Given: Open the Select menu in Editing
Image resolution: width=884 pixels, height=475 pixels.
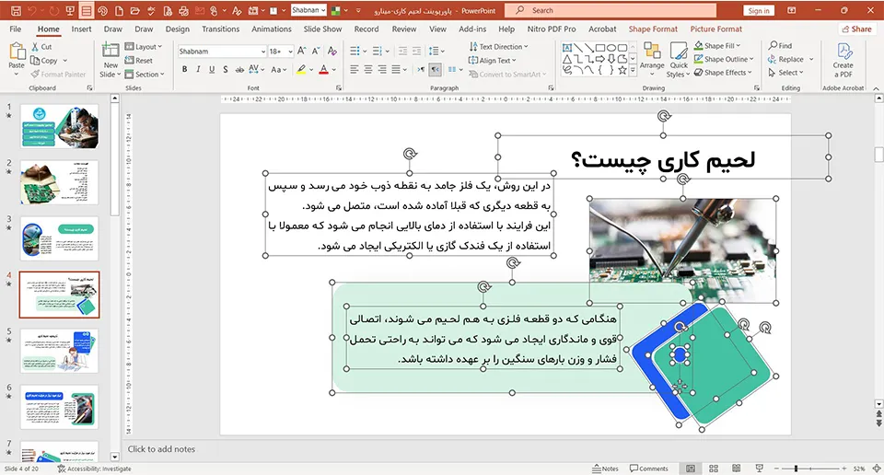Looking at the screenshot, I should (x=785, y=73).
